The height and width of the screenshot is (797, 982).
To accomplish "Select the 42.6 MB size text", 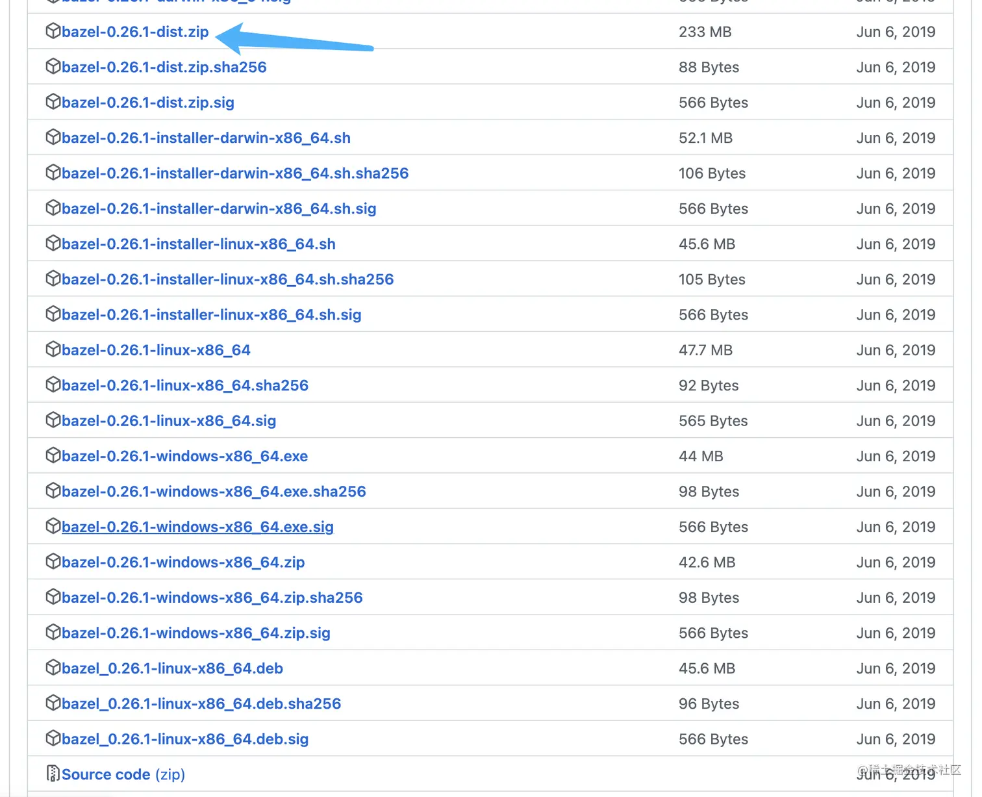I will pos(707,563).
